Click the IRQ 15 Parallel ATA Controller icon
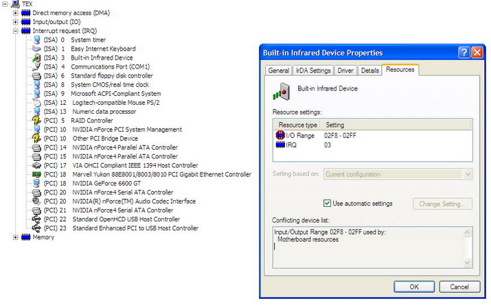Screen dimensions: 491x305 click(x=36, y=156)
